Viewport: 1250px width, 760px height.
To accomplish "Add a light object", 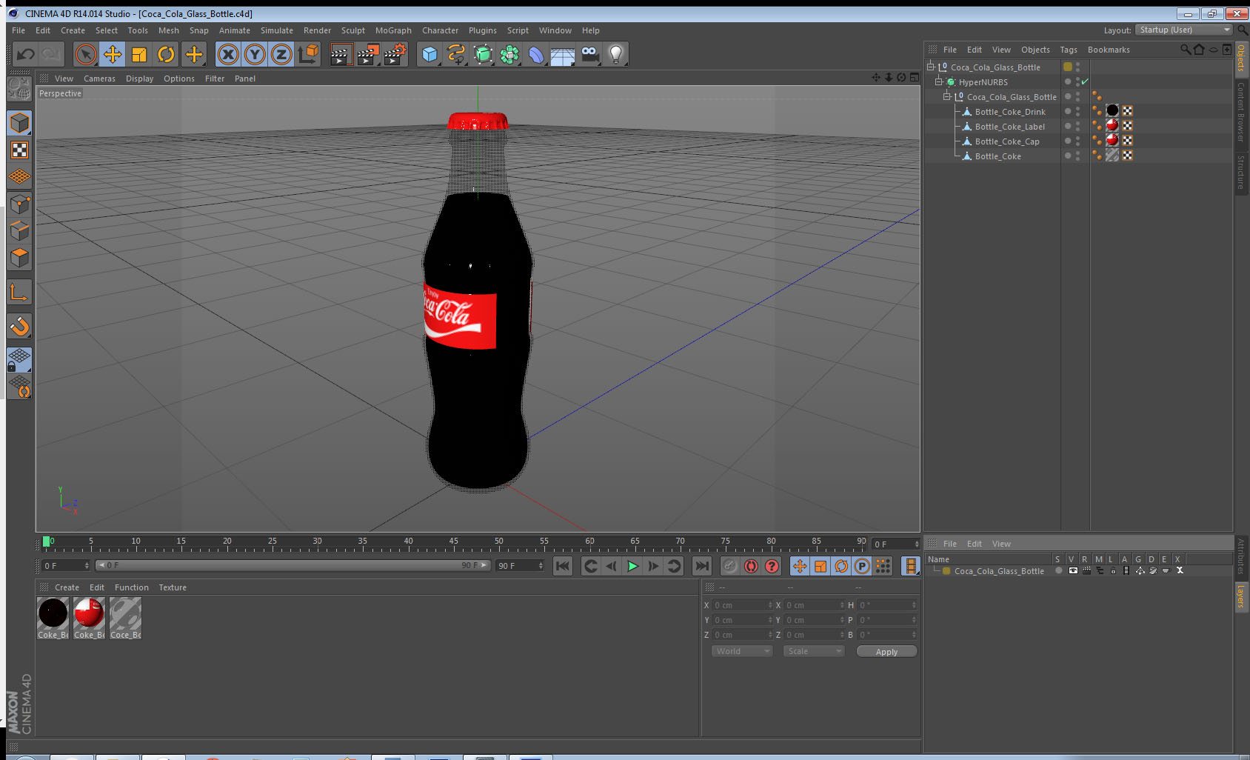I will [616, 54].
